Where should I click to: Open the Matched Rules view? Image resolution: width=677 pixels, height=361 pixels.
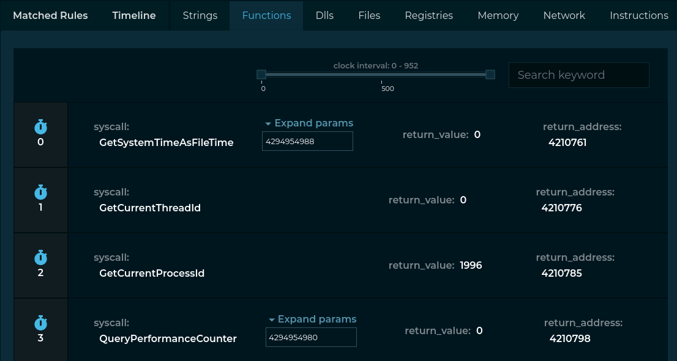point(50,16)
